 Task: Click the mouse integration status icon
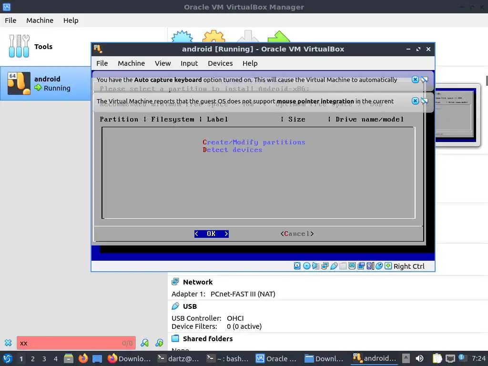pyautogui.click(x=379, y=266)
